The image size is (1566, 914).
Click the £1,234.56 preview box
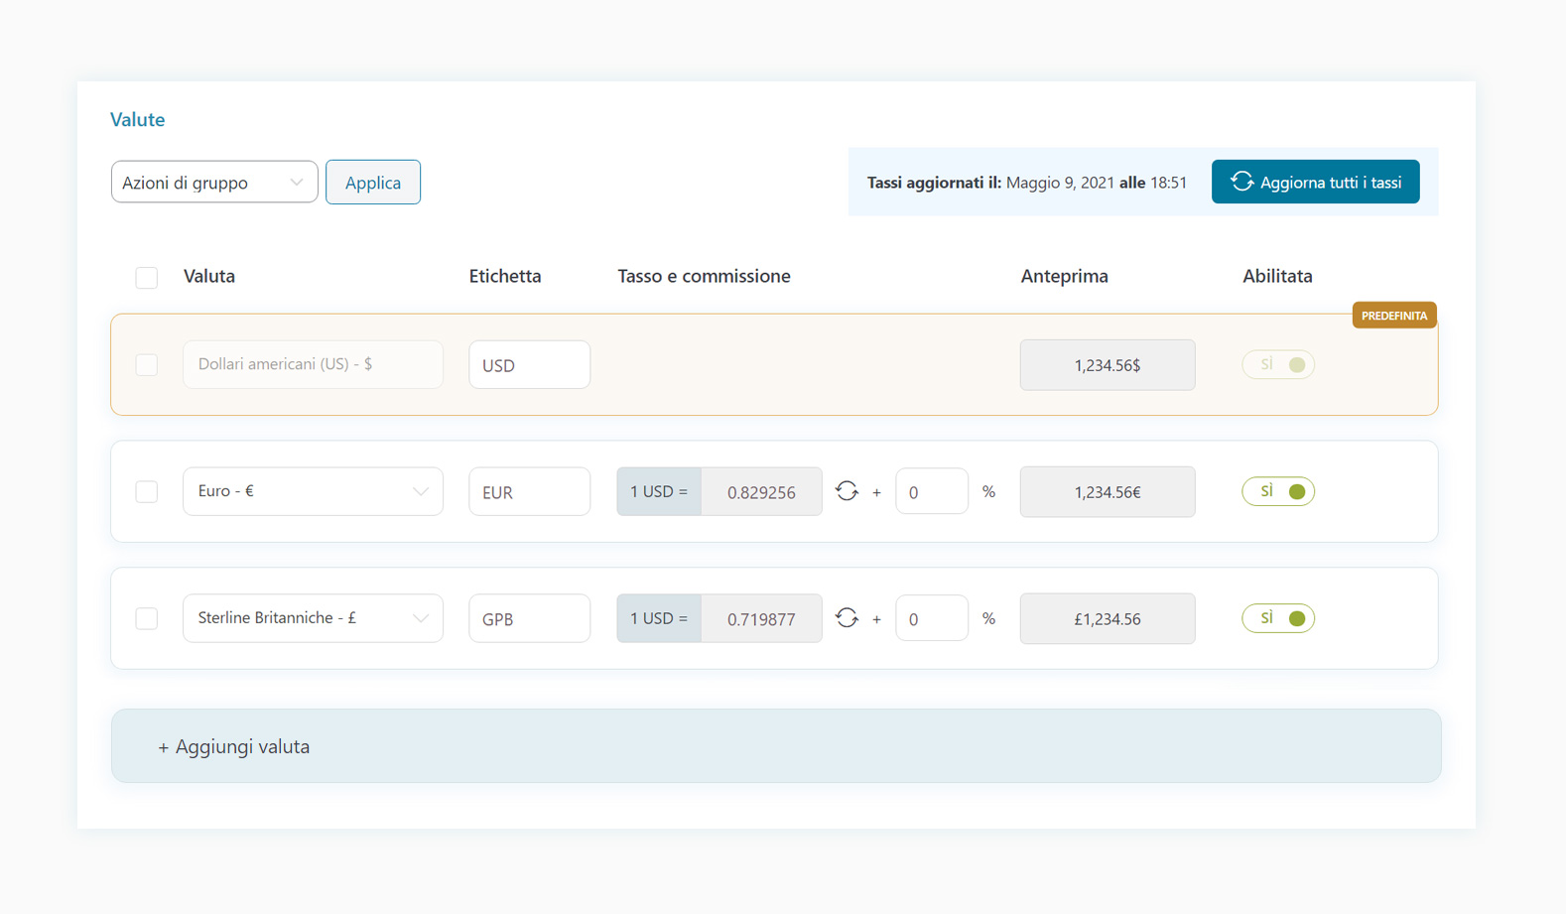pyautogui.click(x=1108, y=619)
